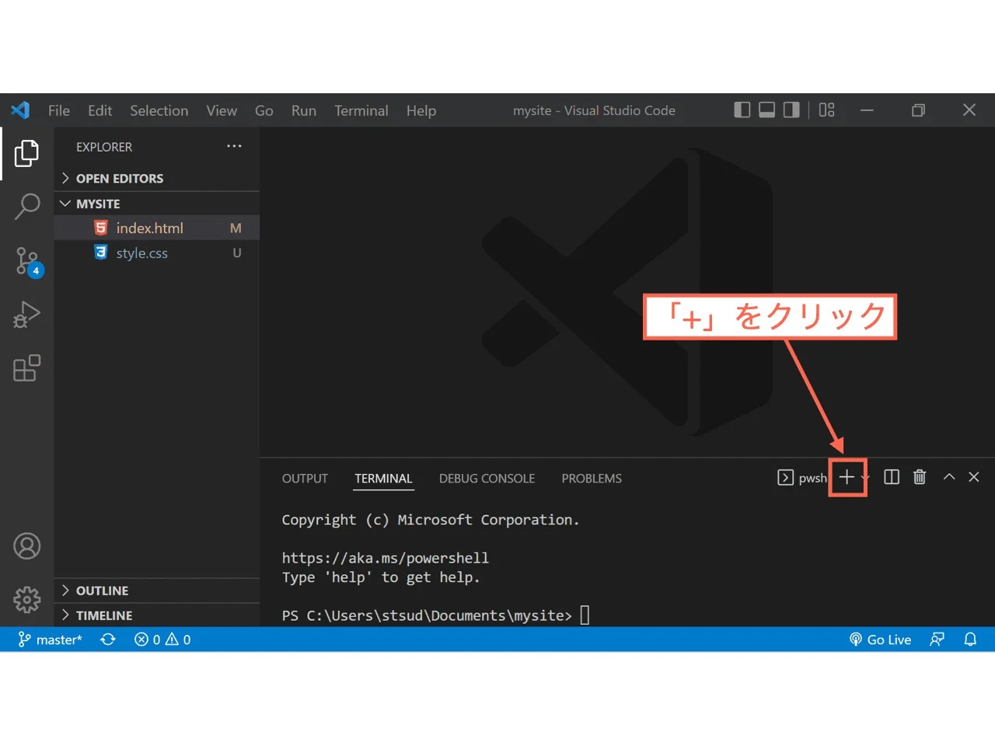995x746 pixels.
Task: Select the Run and Debug icon
Action: (26, 314)
